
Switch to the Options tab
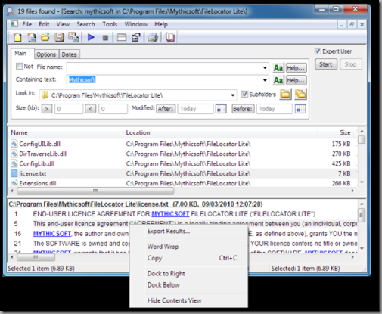click(46, 54)
